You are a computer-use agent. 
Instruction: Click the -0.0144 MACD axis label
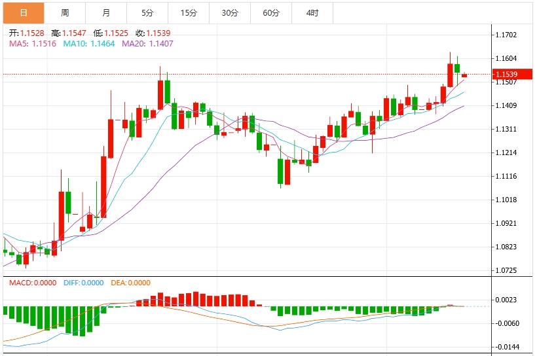pyautogui.click(x=507, y=347)
